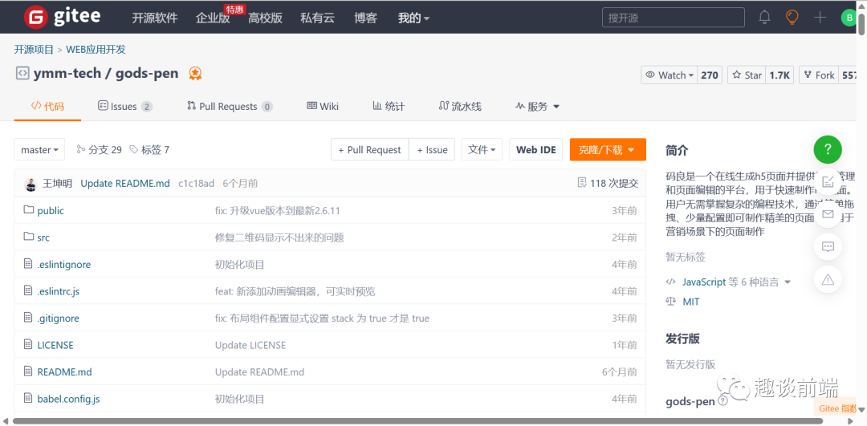Viewport: 867px width, 426px height.
Task: Click the floating warning triangle icon
Action: pyautogui.click(x=828, y=279)
